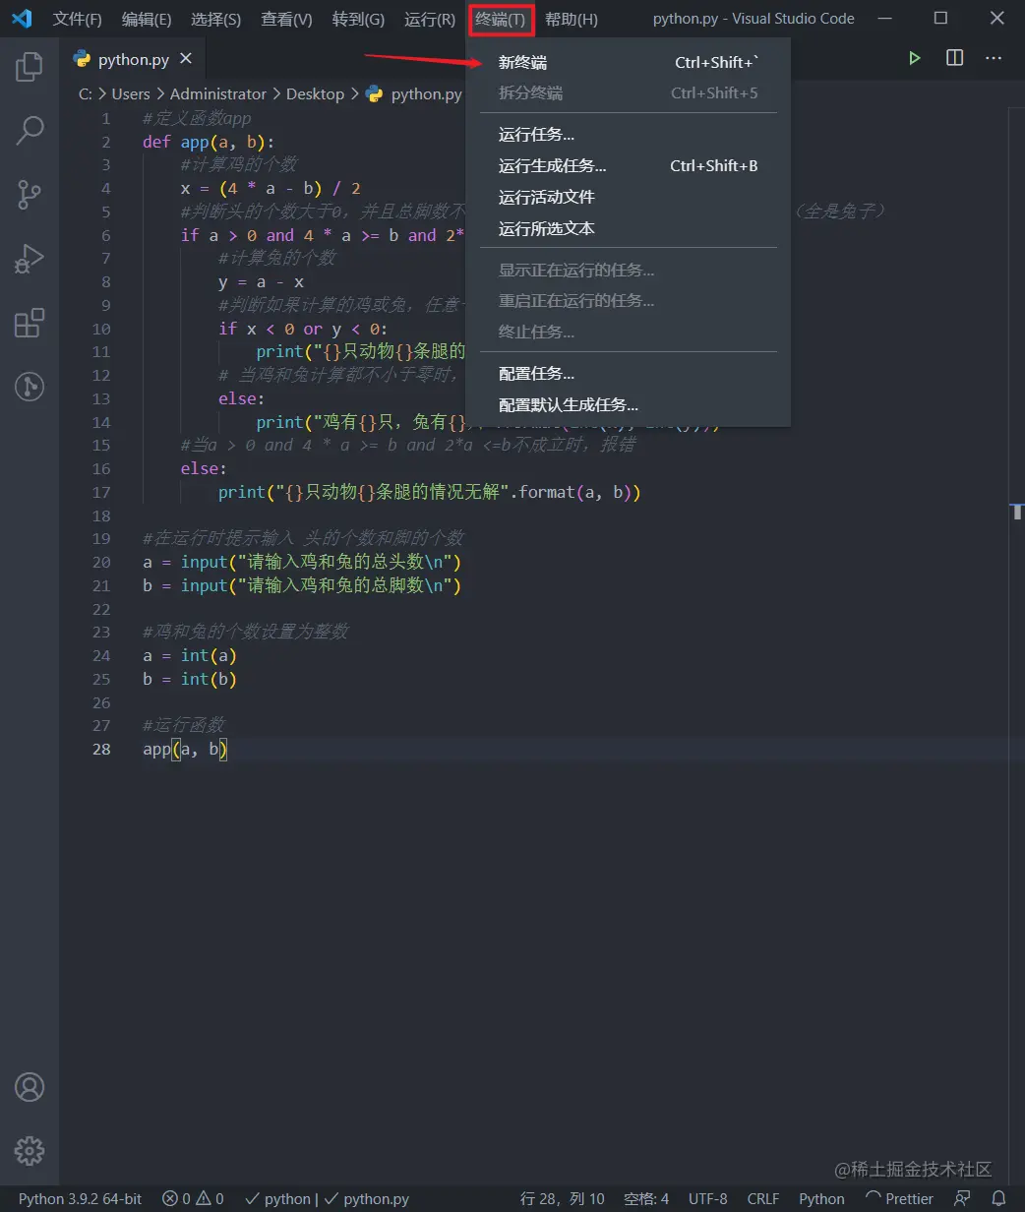The width and height of the screenshot is (1025, 1212).
Task: Choose 配置任务... menu entry
Action: [x=629, y=374]
